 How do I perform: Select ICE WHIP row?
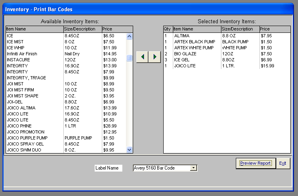tap(66, 48)
